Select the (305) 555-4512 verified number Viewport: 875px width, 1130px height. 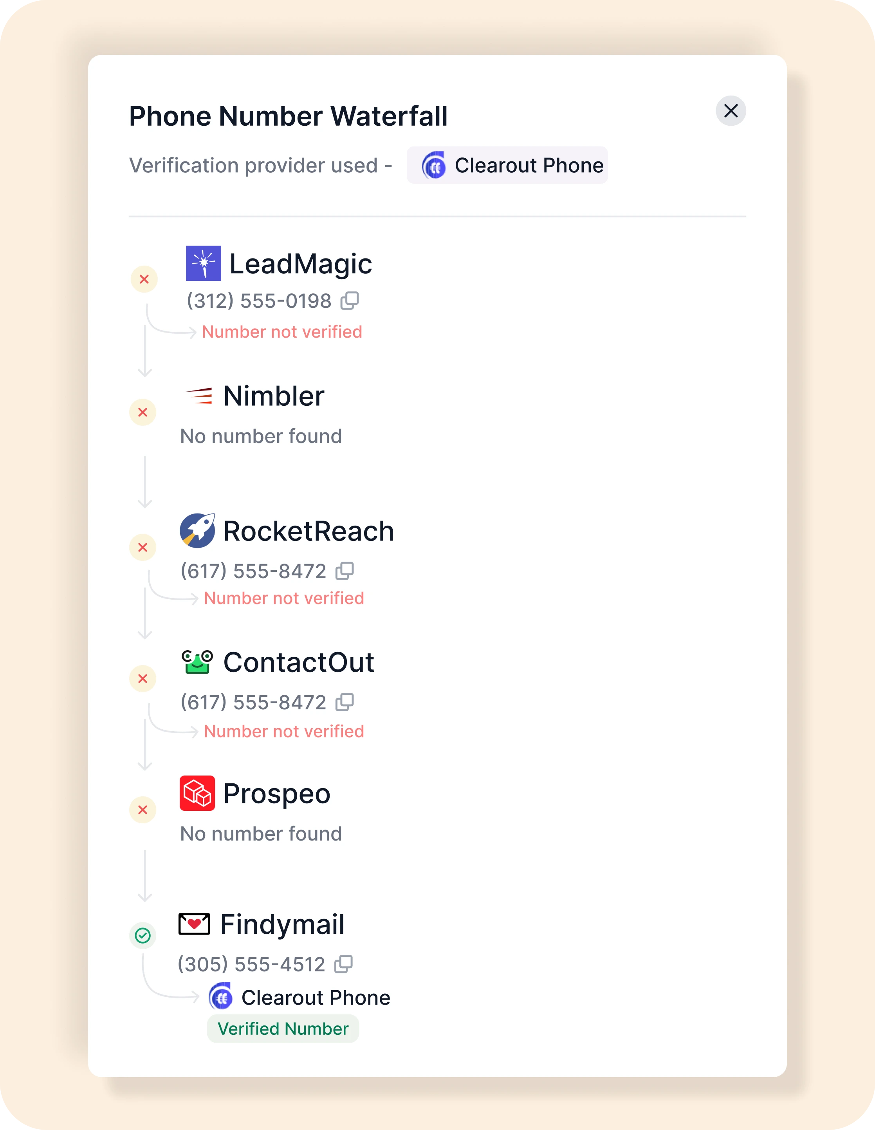click(251, 964)
